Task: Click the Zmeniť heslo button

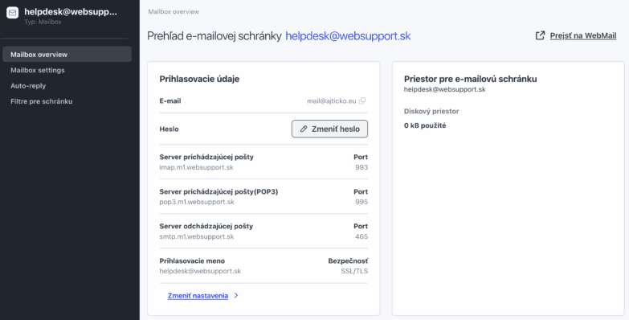Action: point(329,129)
